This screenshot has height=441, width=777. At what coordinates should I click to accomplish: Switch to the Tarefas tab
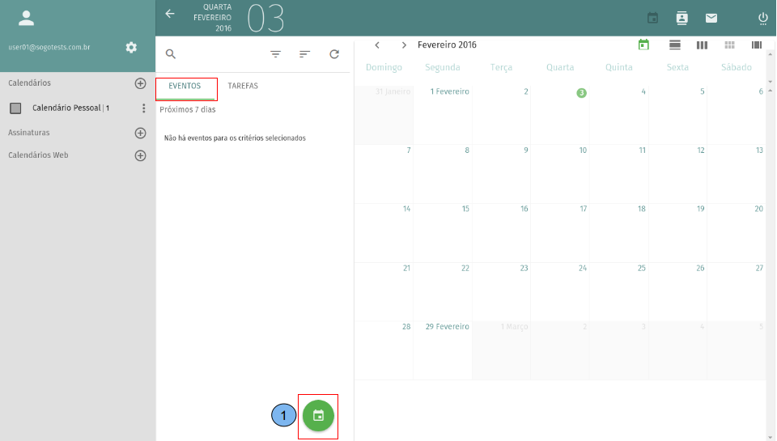coord(243,86)
